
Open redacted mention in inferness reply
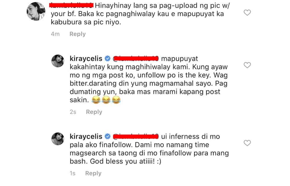[135, 136]
